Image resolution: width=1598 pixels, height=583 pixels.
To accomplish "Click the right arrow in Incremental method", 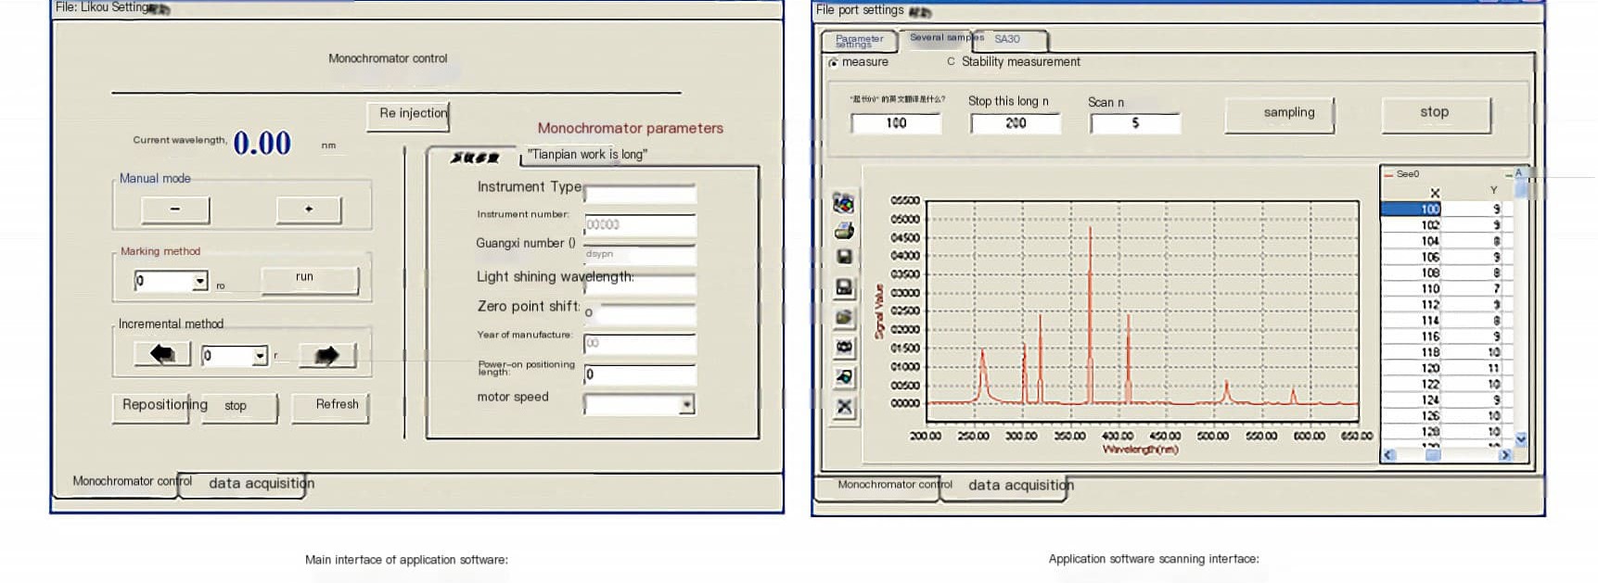I will (x=326, y=356).
